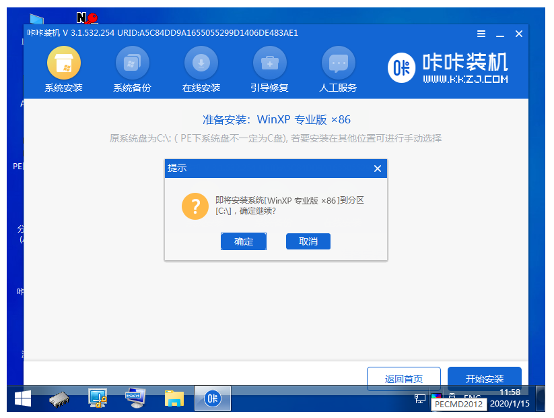Screen dimensions: 554x418
Task: Open the 在线安装 online install section
Action: coord(201,70)
